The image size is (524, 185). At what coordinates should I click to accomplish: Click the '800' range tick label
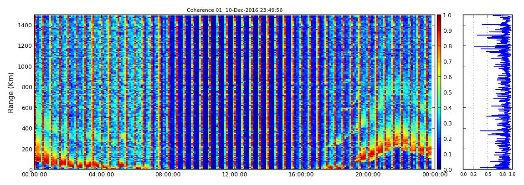click(x=27, y=87)
